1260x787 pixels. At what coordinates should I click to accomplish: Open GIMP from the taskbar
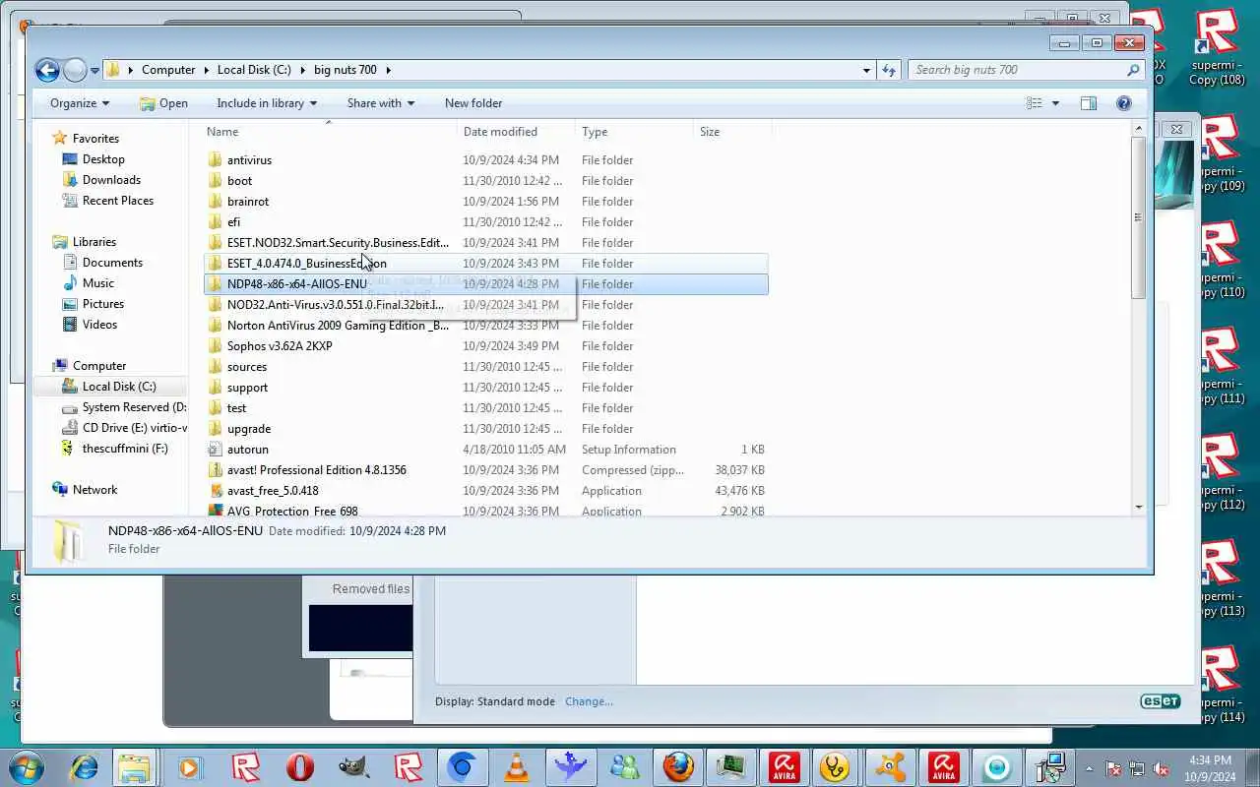point(354,767)
